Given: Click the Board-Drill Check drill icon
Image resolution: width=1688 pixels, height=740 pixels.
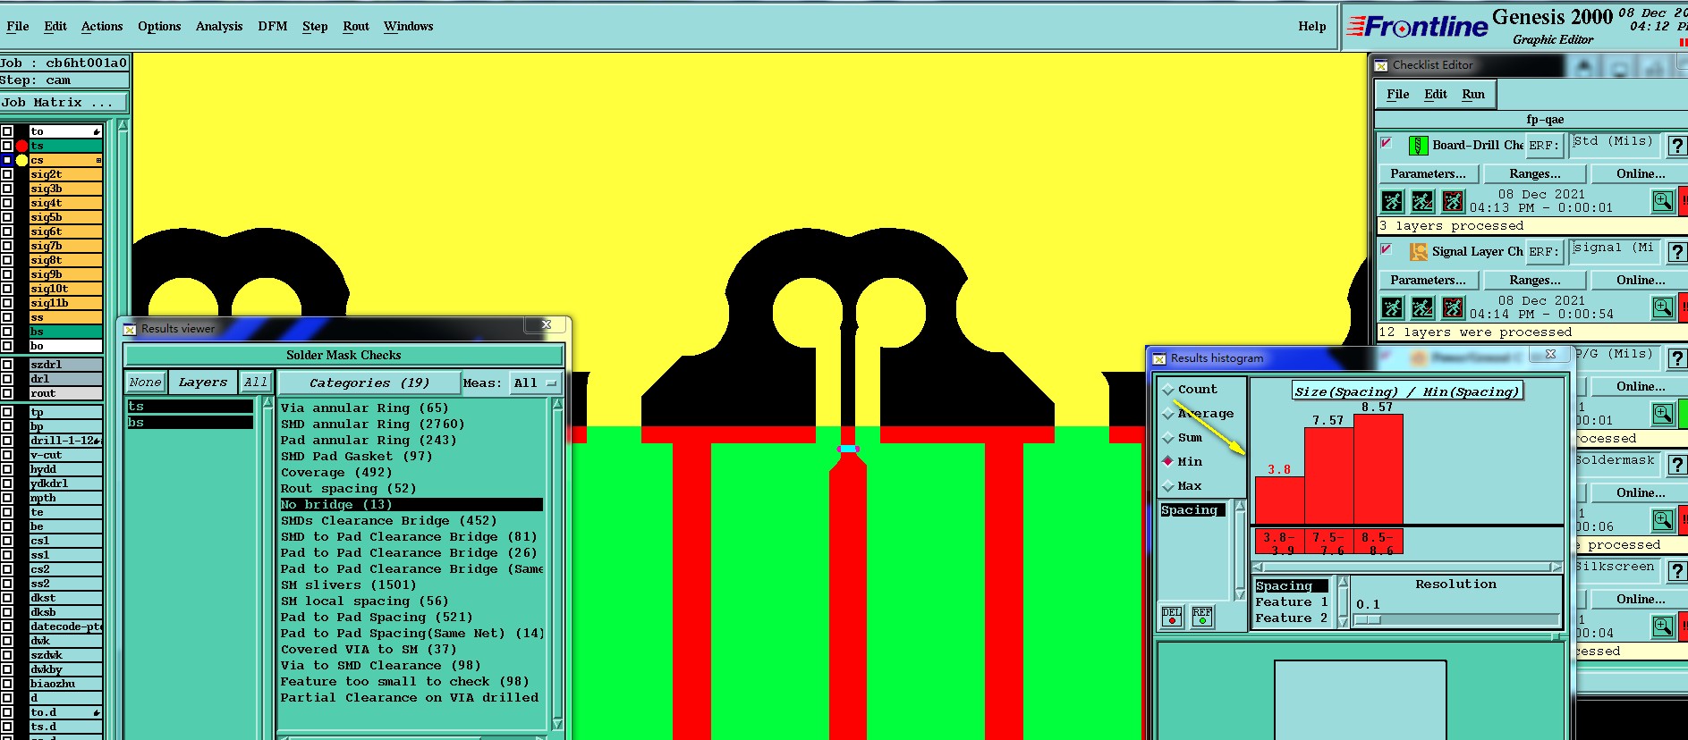Looking at the screenshot, I should coord(1418,145).
